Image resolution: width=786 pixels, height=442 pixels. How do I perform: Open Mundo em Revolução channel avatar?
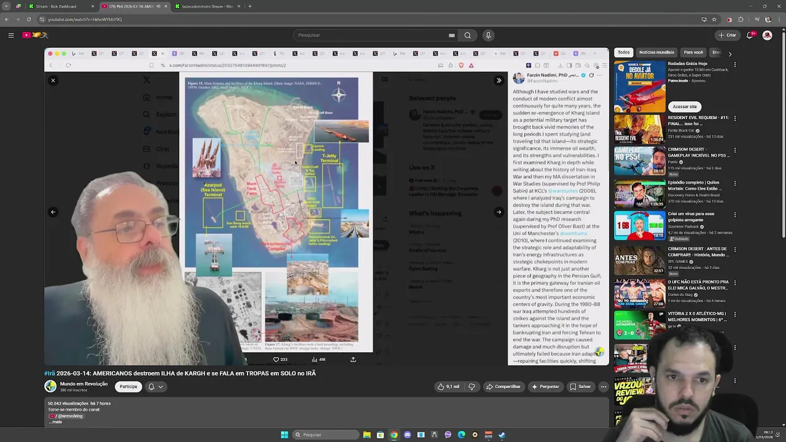(x=50, y=386)
